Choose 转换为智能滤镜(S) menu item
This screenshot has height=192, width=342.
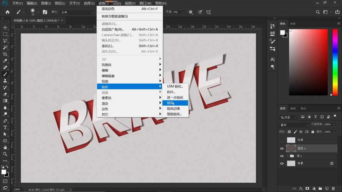tap(130, 17)
